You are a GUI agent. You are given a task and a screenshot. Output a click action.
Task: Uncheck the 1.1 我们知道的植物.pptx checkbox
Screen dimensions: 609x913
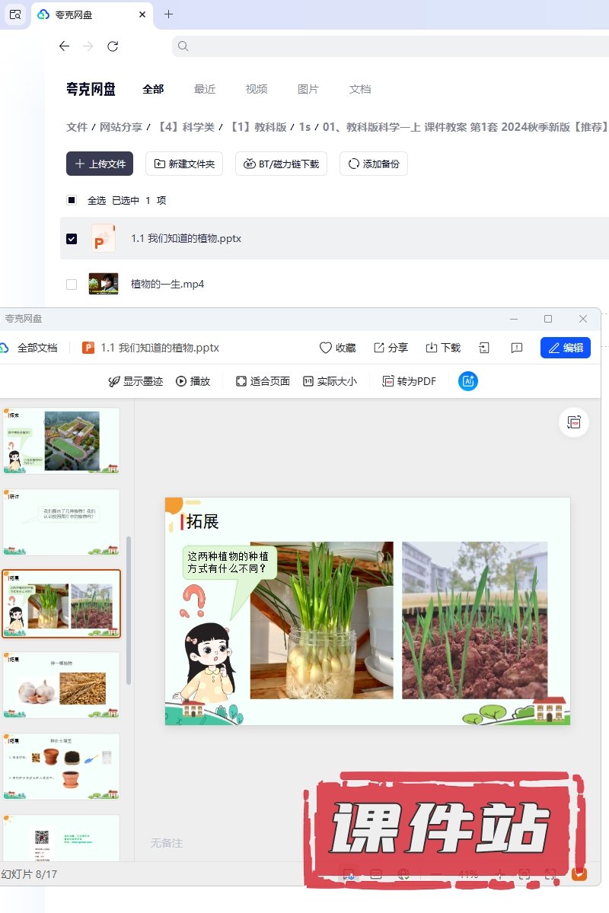pos(72,238)
